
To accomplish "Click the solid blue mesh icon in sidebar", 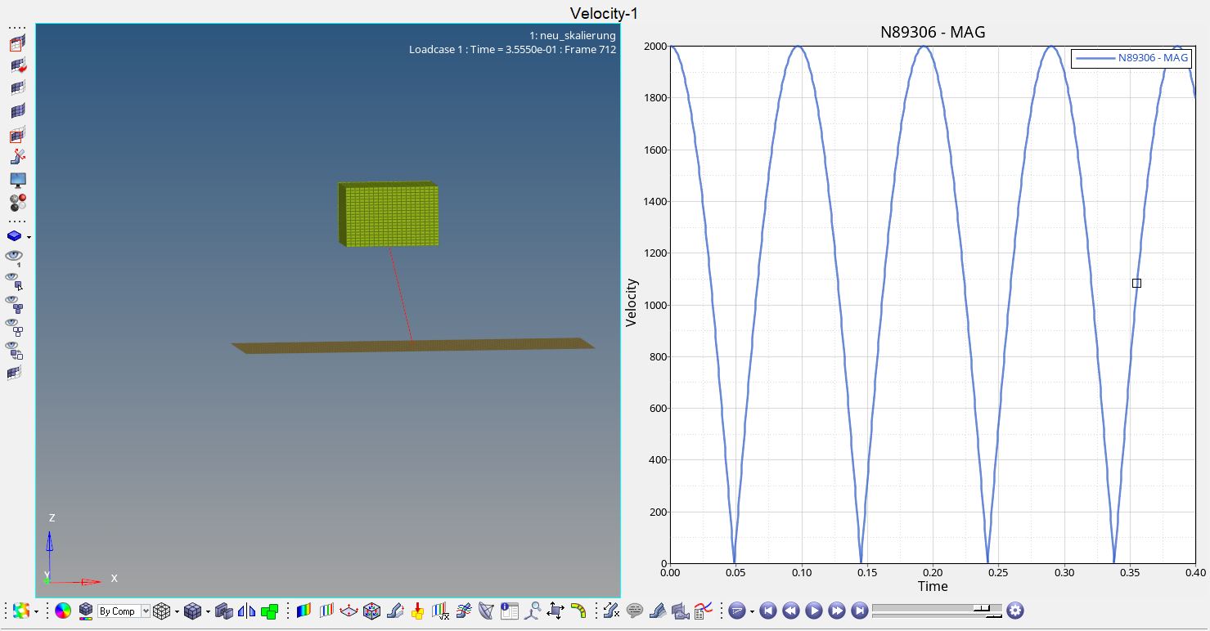I will 17,111.
